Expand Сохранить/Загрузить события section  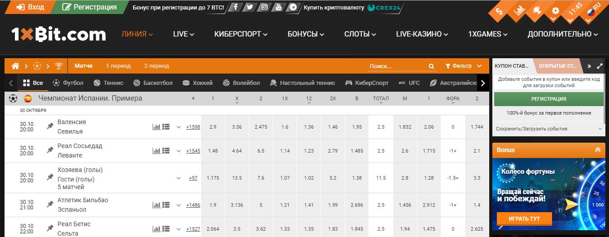tap(549, 129)
